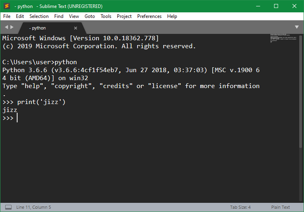Viewport: 304px width, 212px height.
Task: Click the 'Microsoft Windows [Version 10.0.18362.778]' line
Action: [81, 38]
